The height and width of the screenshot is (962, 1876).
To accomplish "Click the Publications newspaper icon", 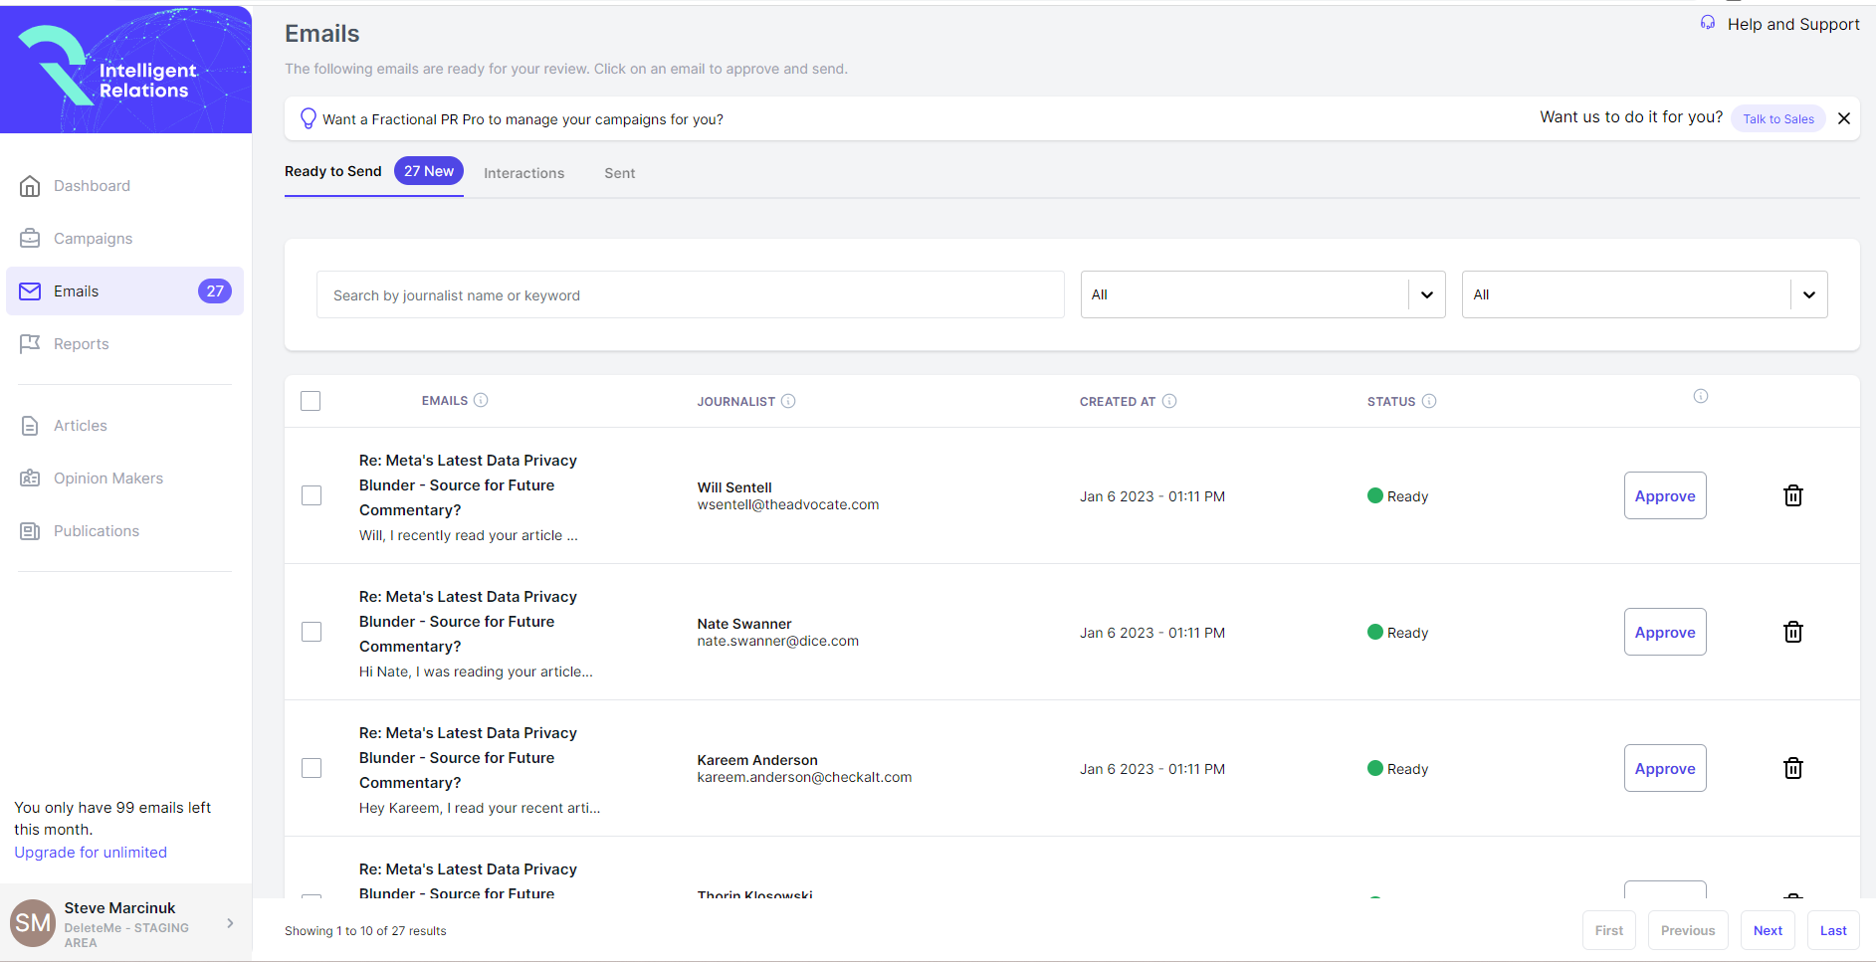I will (30, 531).
